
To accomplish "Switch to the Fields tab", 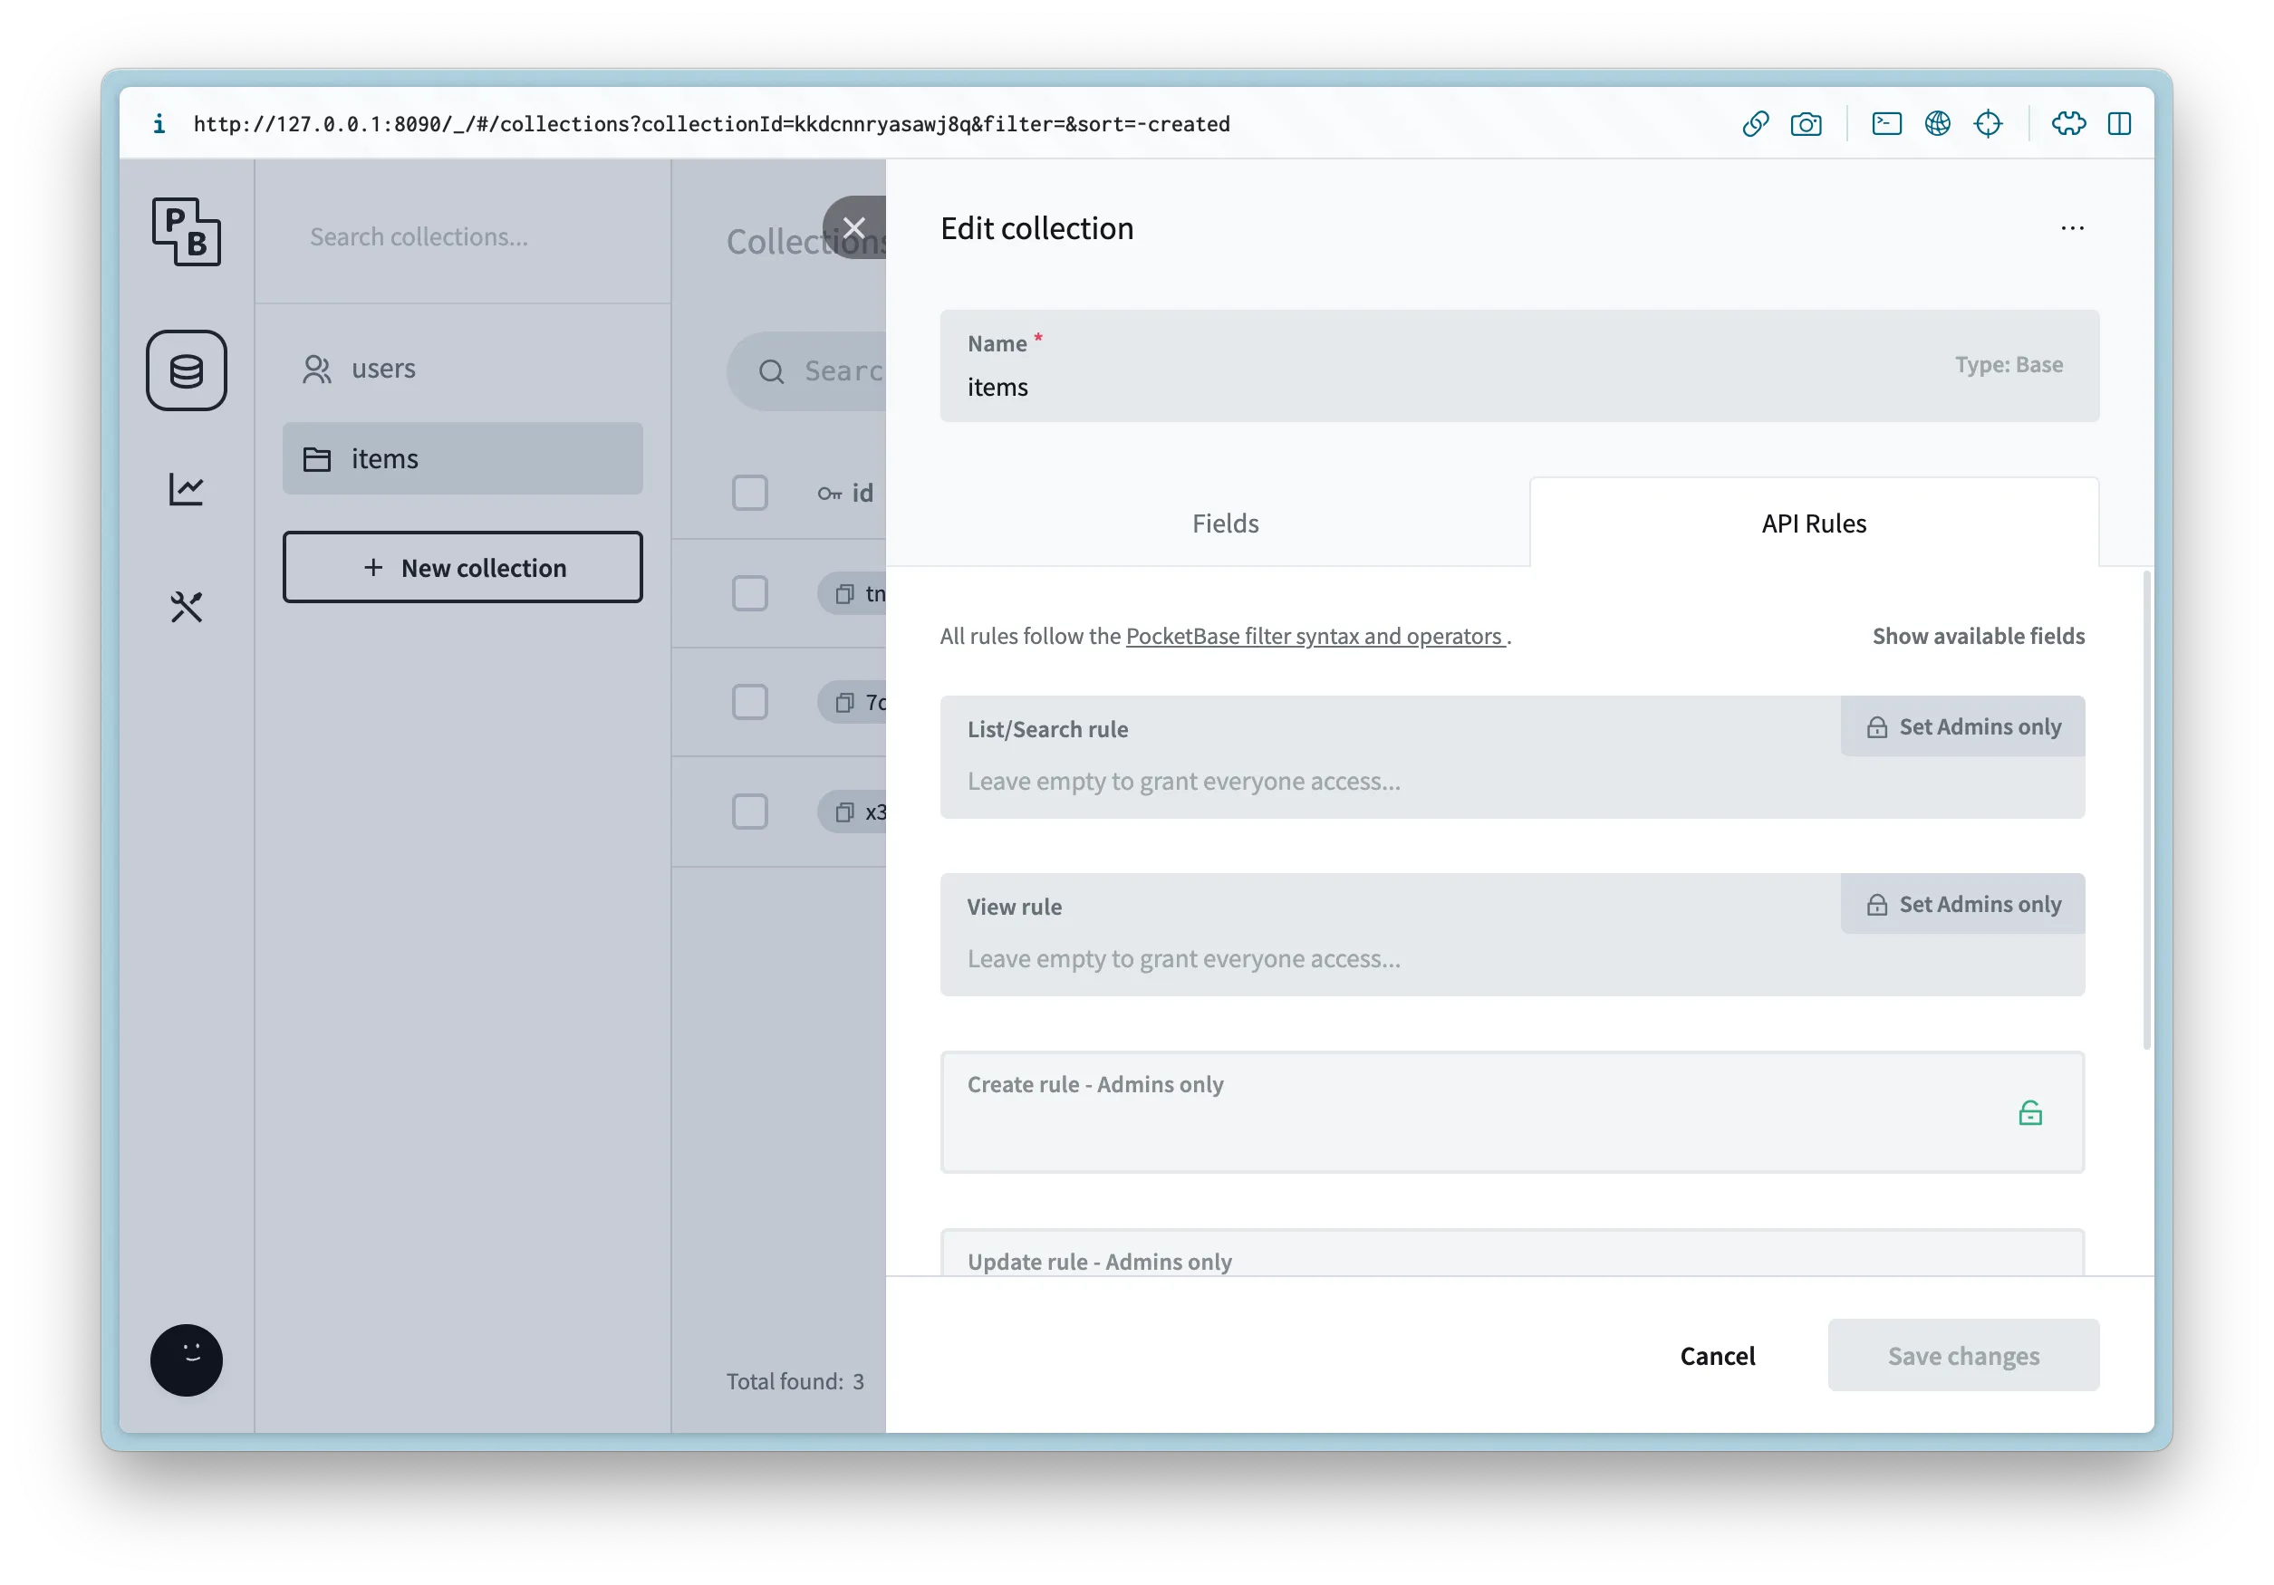I will (x=1225, y=523).
